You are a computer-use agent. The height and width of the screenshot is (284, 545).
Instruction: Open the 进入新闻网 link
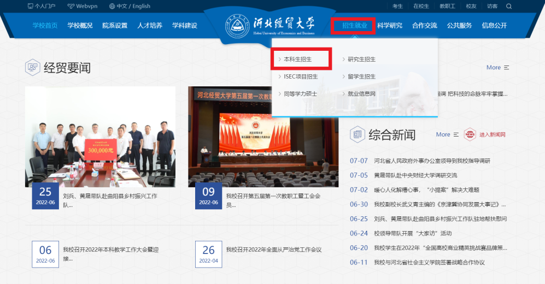point(492,134)
